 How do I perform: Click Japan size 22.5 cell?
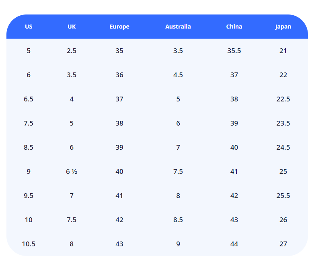coord(283,99)
